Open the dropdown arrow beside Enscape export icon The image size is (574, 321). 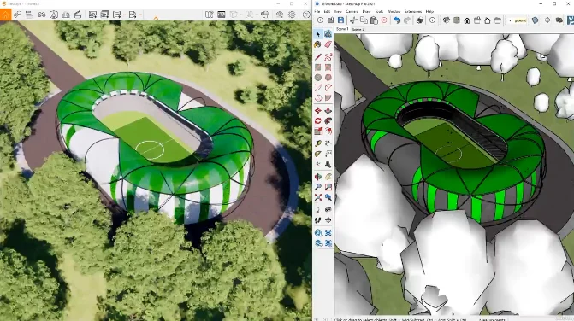(x=140, y=15)
